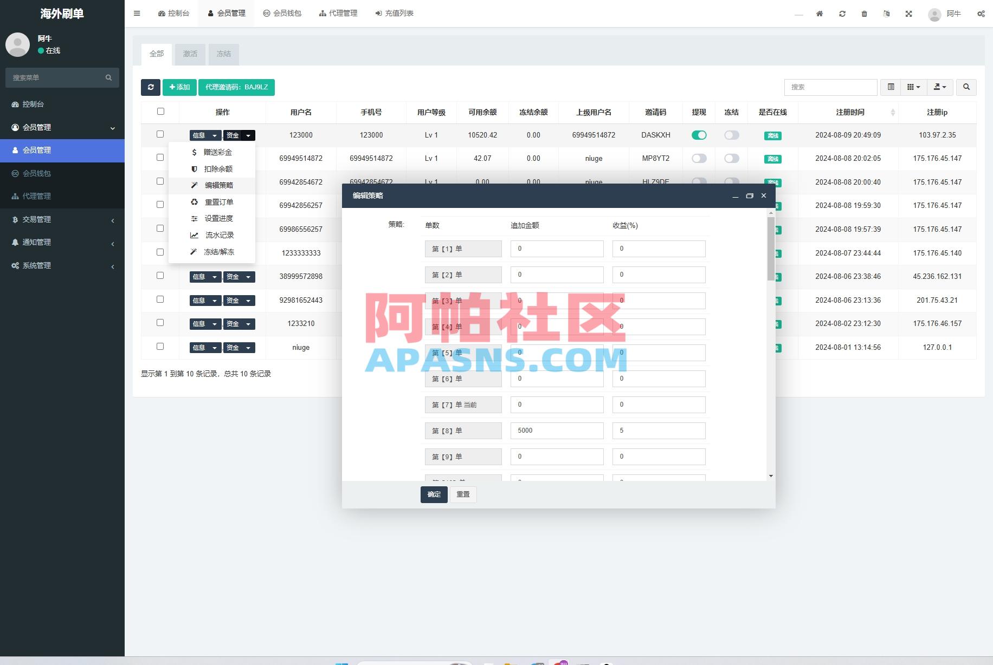Click inside the 搜索 input box
Image resolution: width=993 pixels, height=665 pixels.
830,87
